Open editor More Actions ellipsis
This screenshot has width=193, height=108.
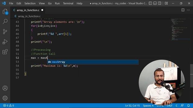pyautogui.click(x=188, y=10)
